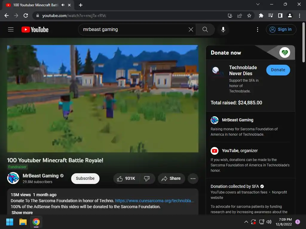The height and width of the screenshot is (229, 306).
Task: View site information lock icon
Action: [38, 16]
